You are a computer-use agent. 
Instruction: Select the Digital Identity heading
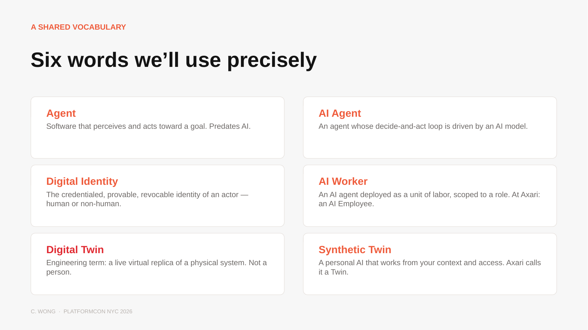82,181
